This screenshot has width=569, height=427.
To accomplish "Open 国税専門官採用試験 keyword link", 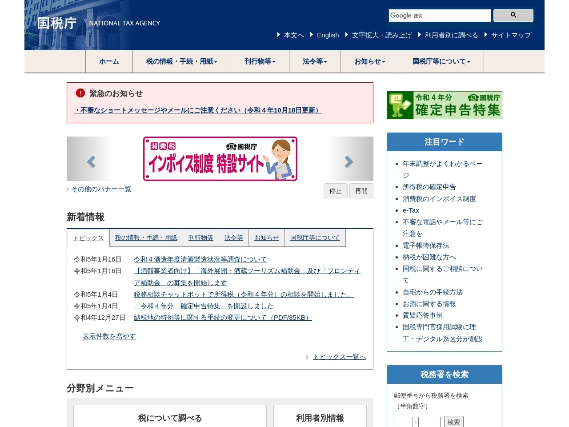I will pos(443,333).
